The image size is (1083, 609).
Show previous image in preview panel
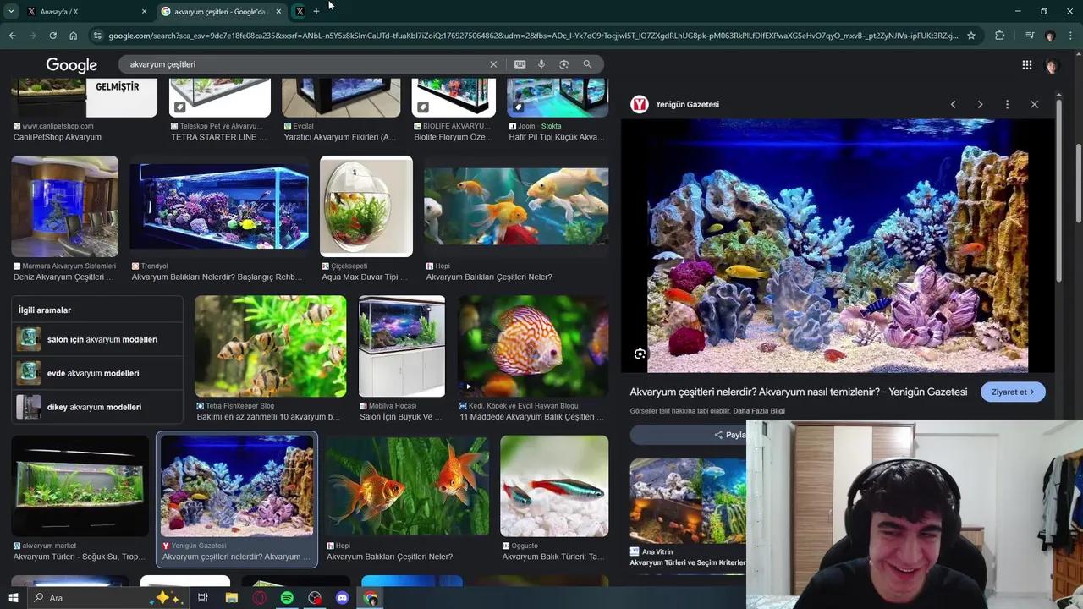coord(953,104)
